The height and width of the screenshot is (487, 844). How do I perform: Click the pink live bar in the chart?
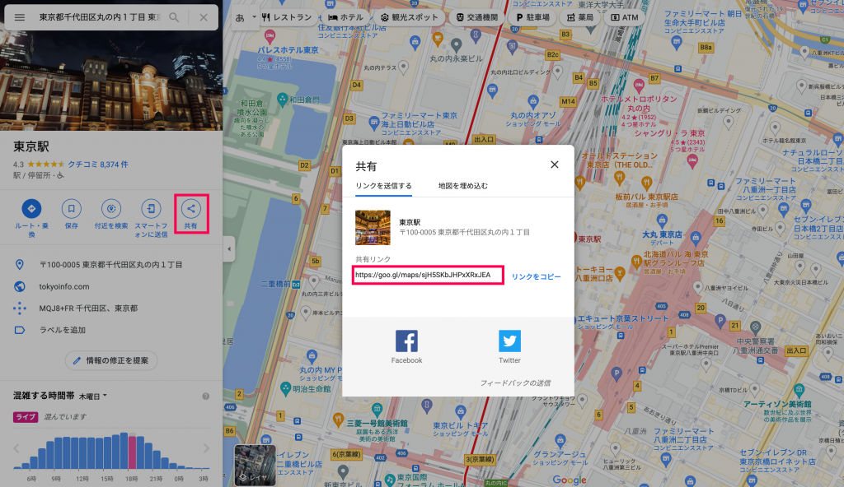tap(133, 452)
